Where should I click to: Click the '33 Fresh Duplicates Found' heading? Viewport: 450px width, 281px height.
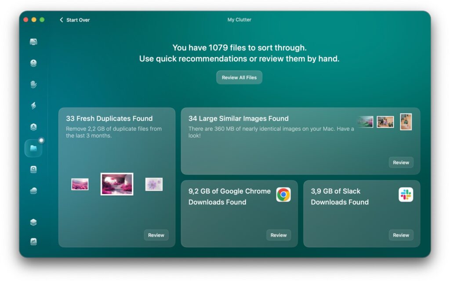click(109, 119)
